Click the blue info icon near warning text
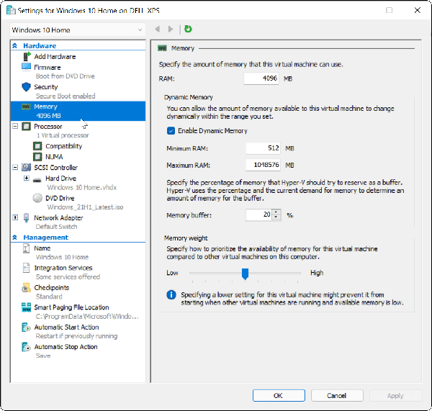 pos(171,294)
